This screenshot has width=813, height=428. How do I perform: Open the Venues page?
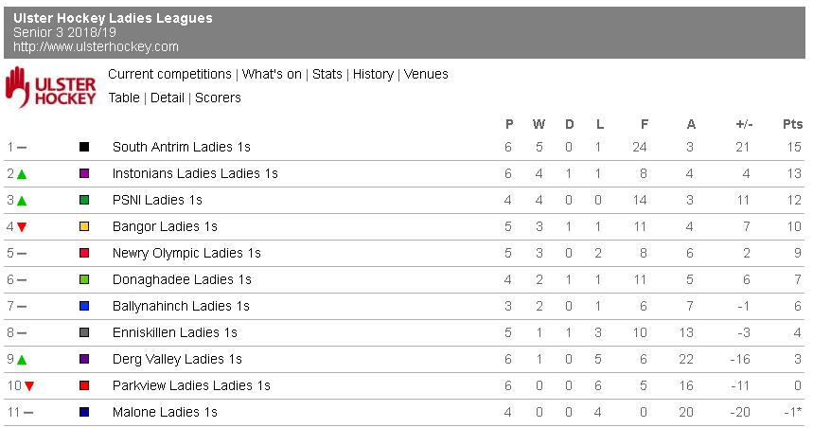(426, 74)
